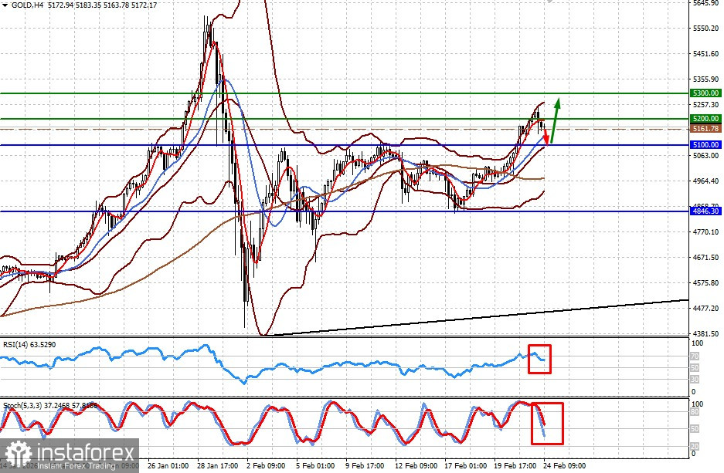The image size is (724, 473).
Task: Click the current price label 5161.78
Action: [706, 129]
